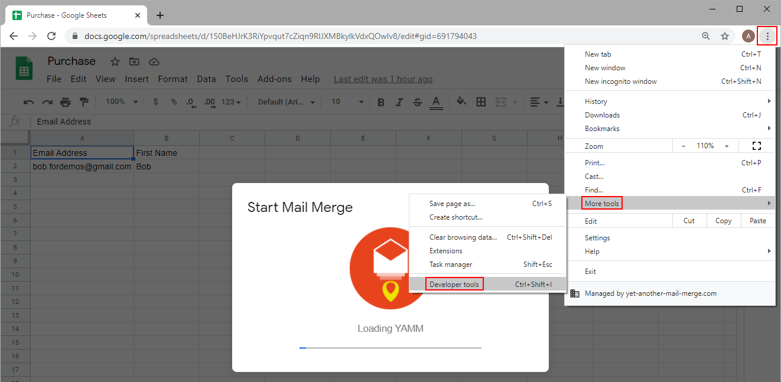The height and width of the screenshot is (382, 781).
Task: Open the profile avatar A
Action: coord(749,36)
